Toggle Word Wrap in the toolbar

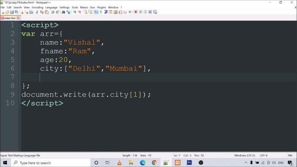pyautogui.click(x=96, y=12)
